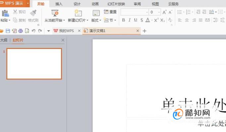Open the font size dropdown
The height and width of the screenshot is (132, 226).
click(159, 12)
